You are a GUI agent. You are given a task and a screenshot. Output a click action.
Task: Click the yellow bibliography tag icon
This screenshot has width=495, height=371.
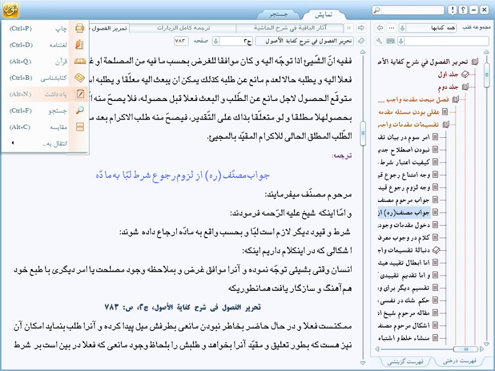point(80,77)
